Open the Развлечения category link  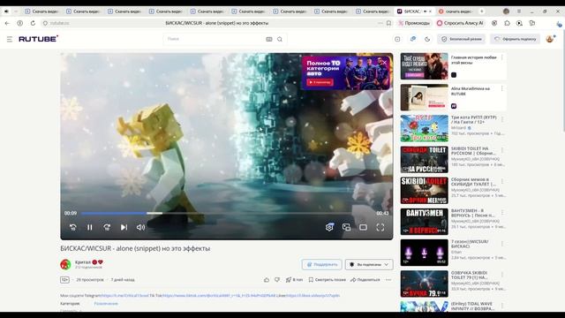coord(106,304)
